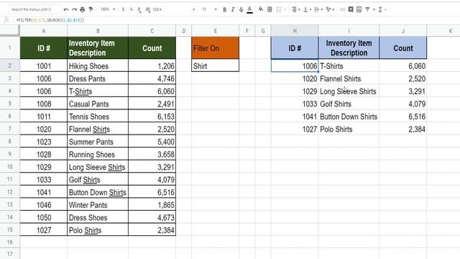This screenshot has height=259, width=460.
Task: Decrease decimal places
Action: (139, 9)
